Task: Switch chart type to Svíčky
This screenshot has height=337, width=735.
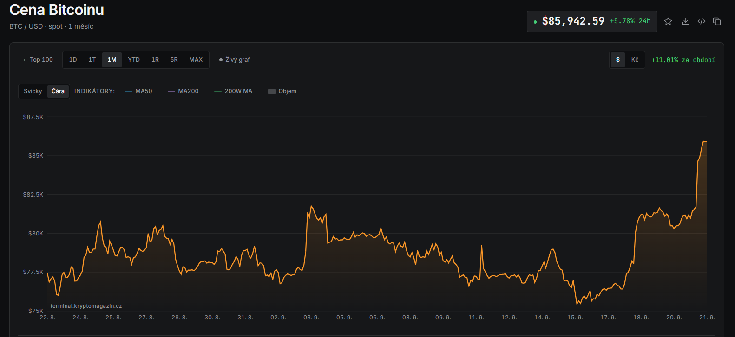Action: (x=33, y=91)
